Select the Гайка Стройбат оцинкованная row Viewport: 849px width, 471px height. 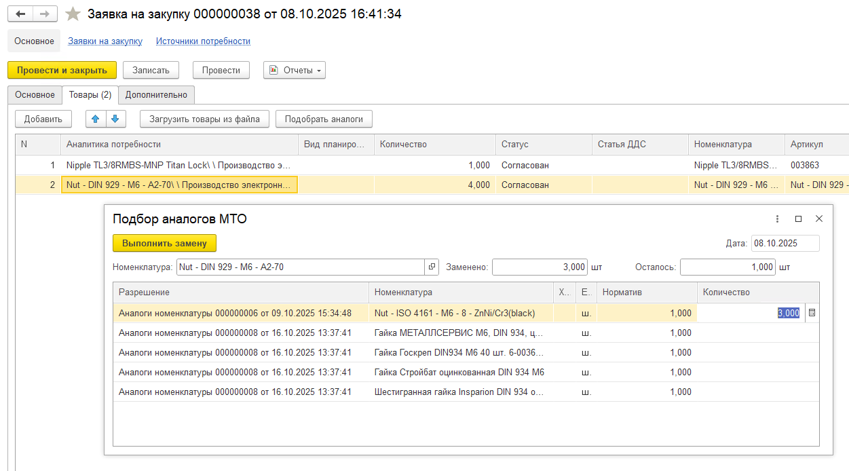pos(459,372)
